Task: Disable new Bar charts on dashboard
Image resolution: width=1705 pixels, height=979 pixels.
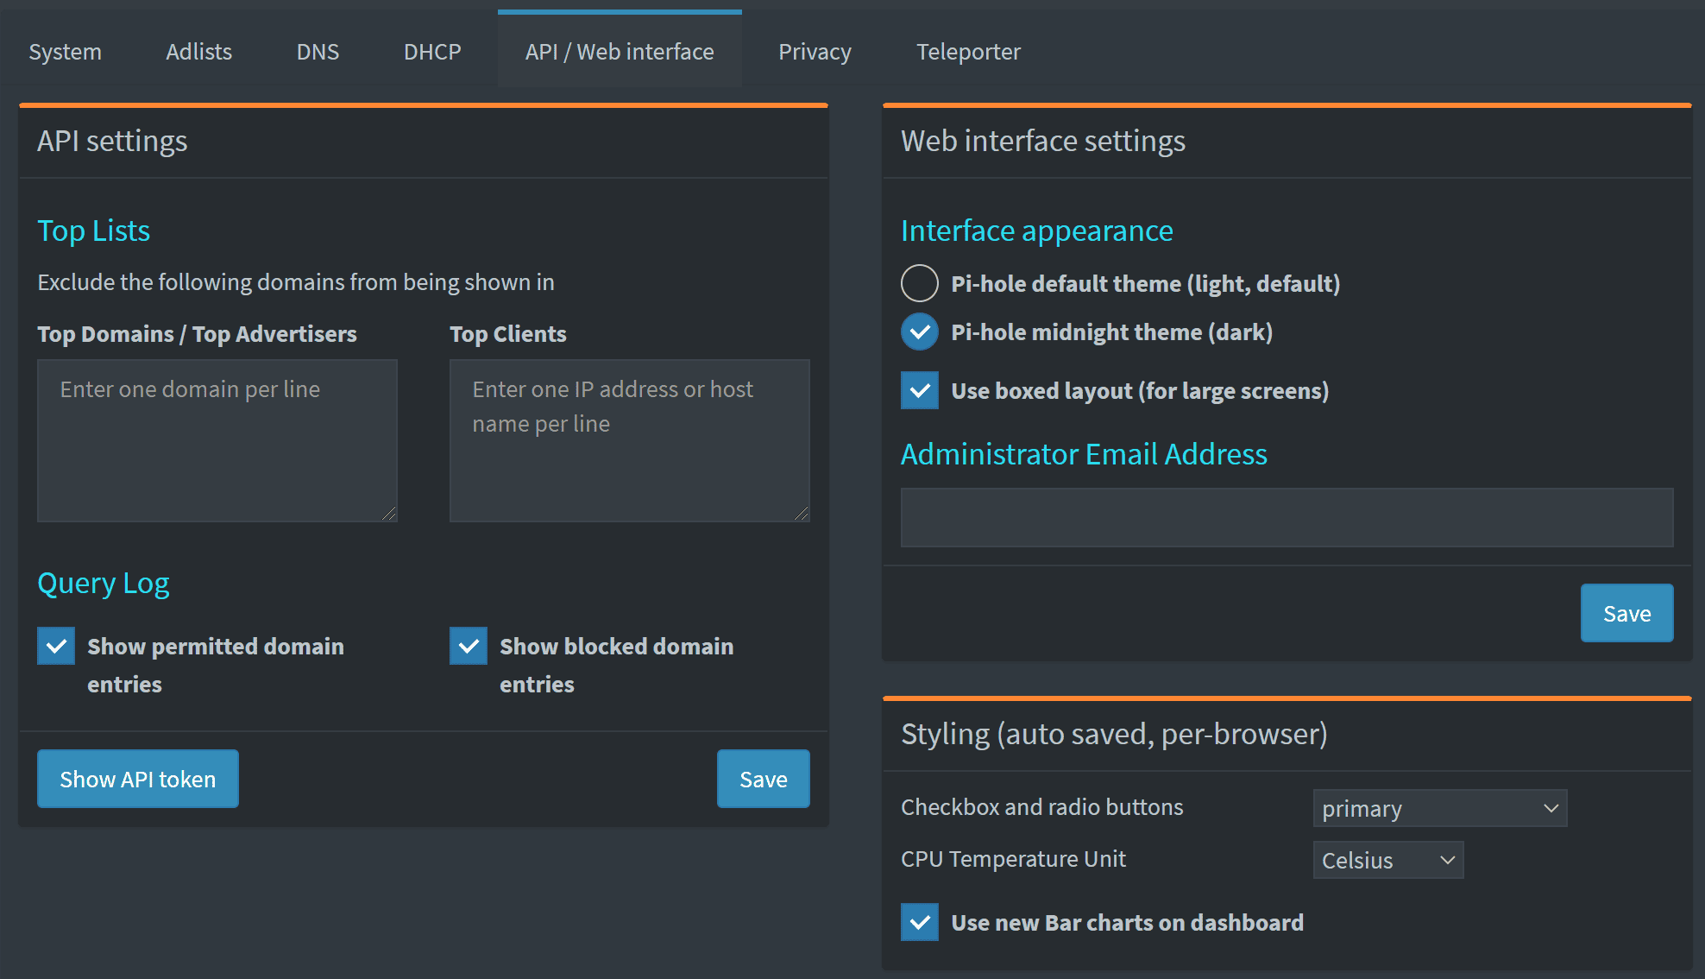Action: point(919,922)
